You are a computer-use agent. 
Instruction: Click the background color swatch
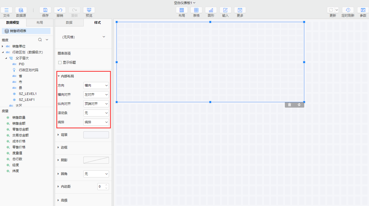pyautogui.click(x=96, y=135)
